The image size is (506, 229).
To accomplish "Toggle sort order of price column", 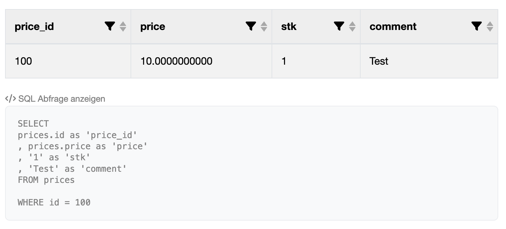I will tap(264, 27).
